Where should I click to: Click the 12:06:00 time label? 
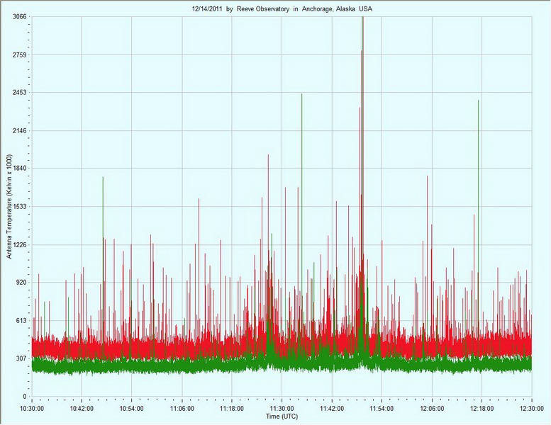point(432,409)
